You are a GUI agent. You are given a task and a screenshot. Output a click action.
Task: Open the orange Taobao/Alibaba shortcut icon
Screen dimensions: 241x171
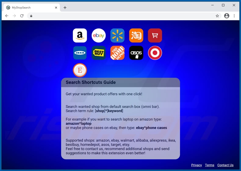[x=136, y=35]
